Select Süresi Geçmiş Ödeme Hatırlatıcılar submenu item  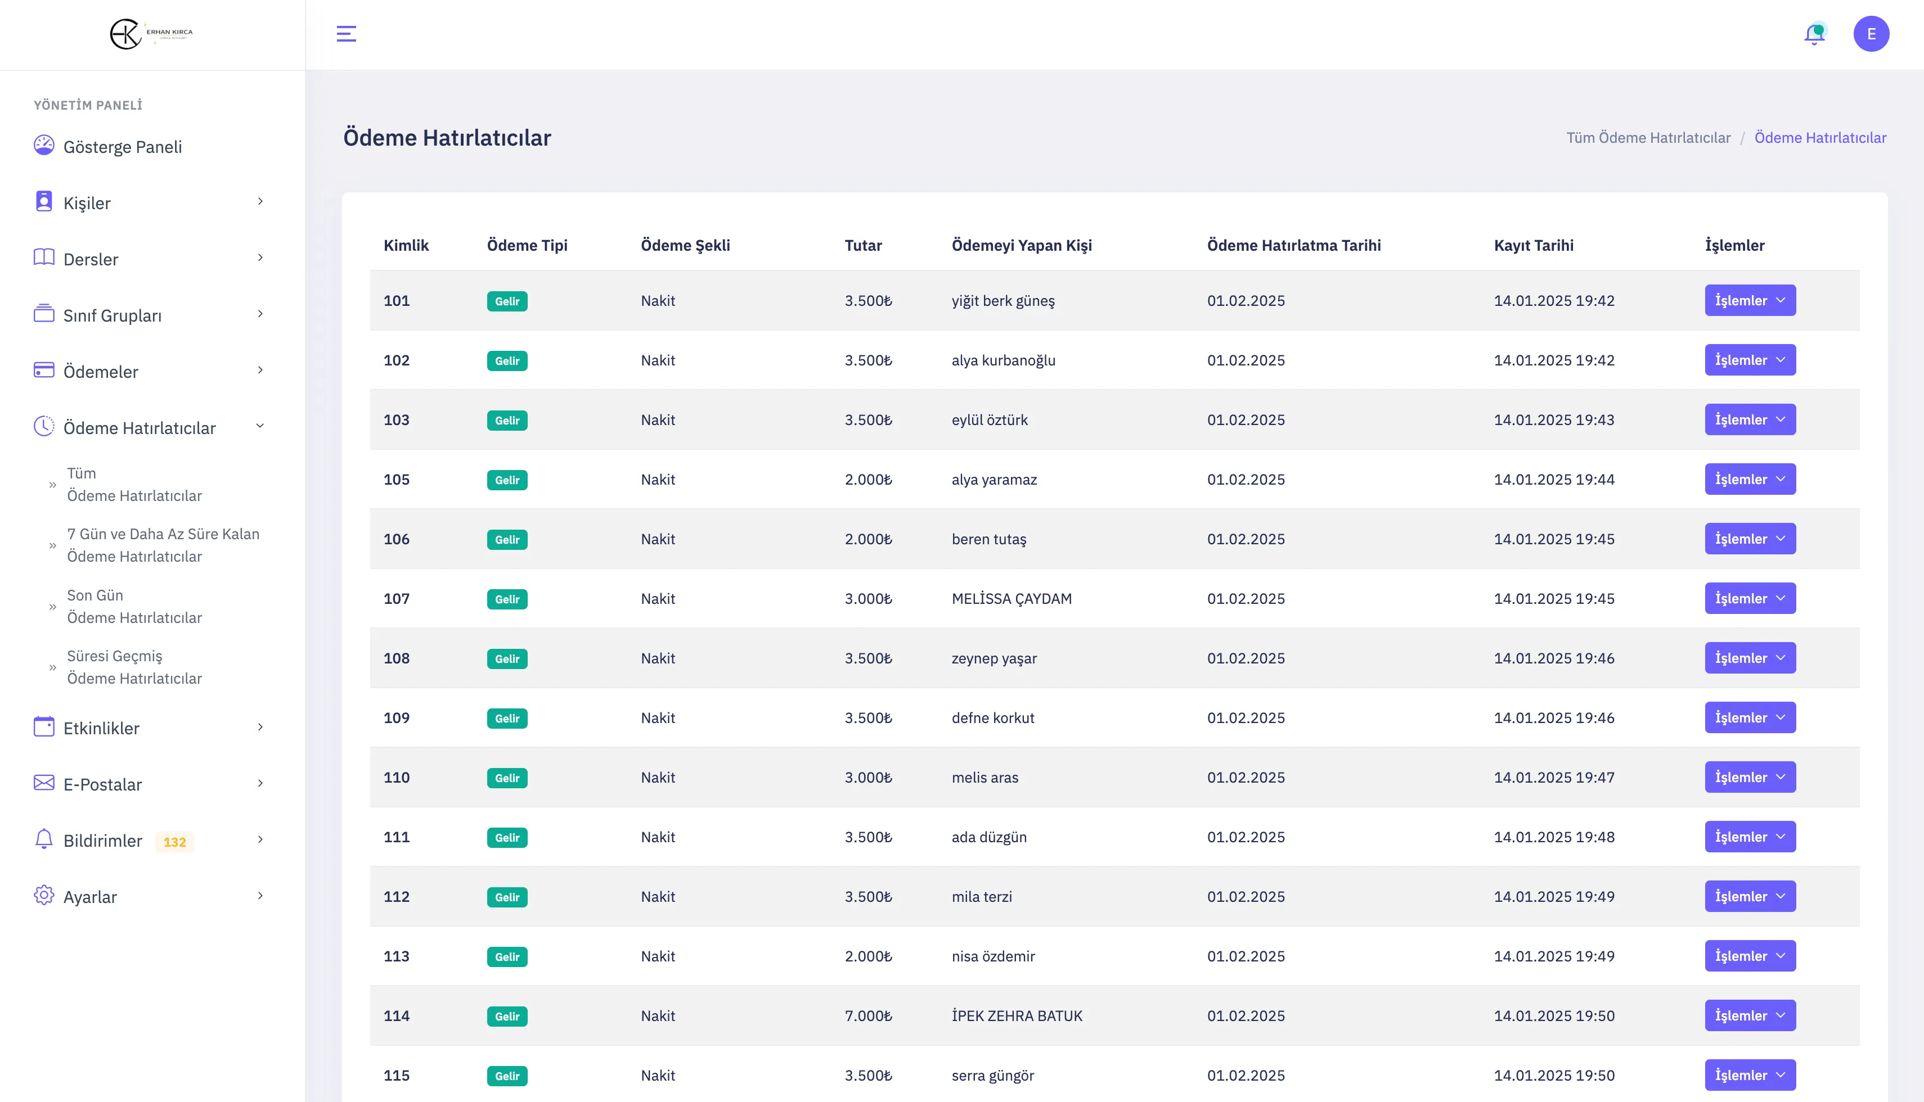pos(134,667)
